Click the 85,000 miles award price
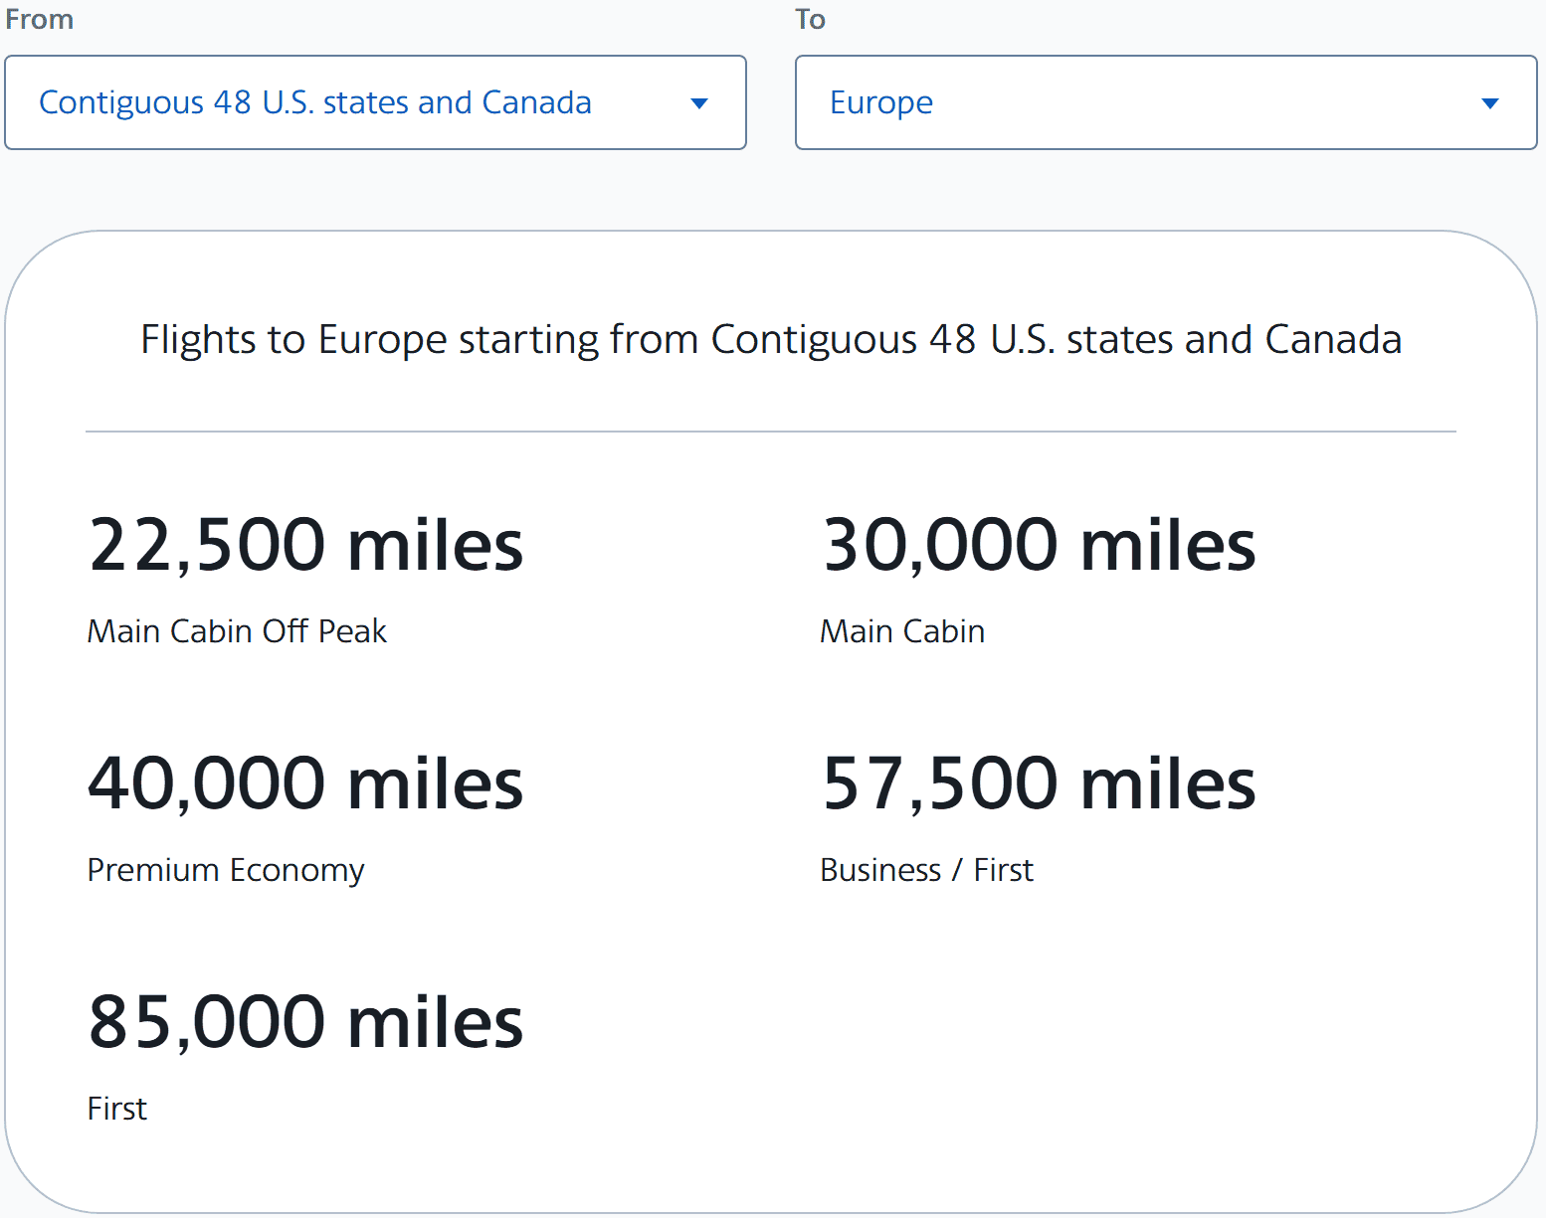Viewport: 1546px width, 1218px height. click(x=304, y=1020)
